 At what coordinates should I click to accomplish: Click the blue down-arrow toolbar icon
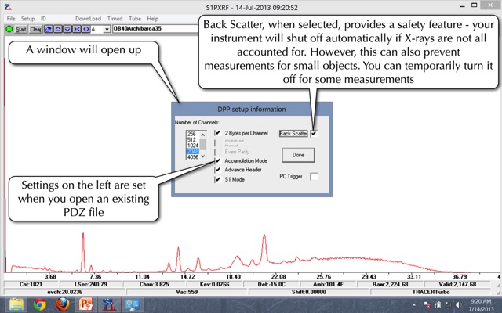click(66, 29)
